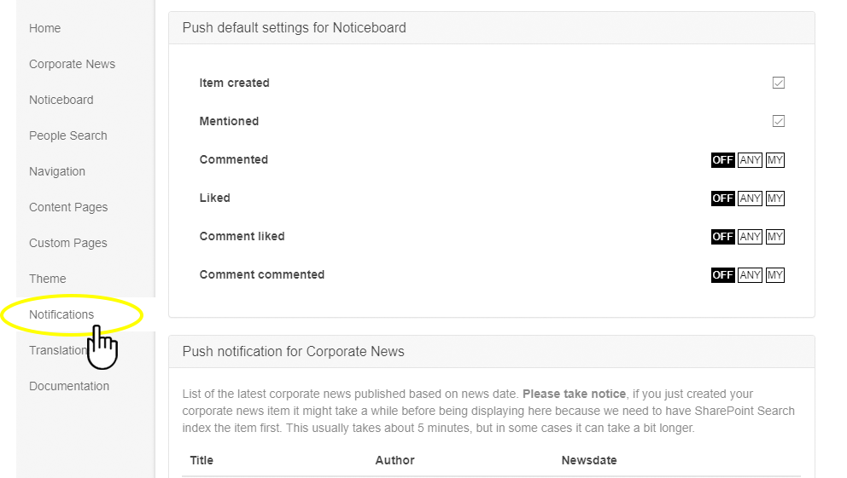Set Comment liked notifications to MY
Screen dimensions: 847x478
(774, 237)
